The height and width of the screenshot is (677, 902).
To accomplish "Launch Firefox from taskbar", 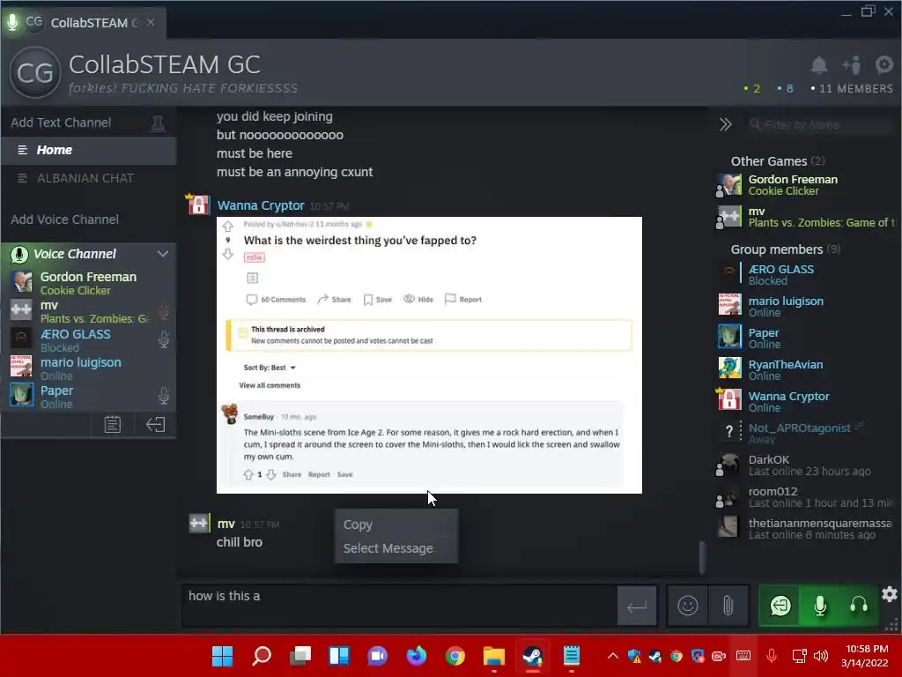I will click(x=417, y=656).
